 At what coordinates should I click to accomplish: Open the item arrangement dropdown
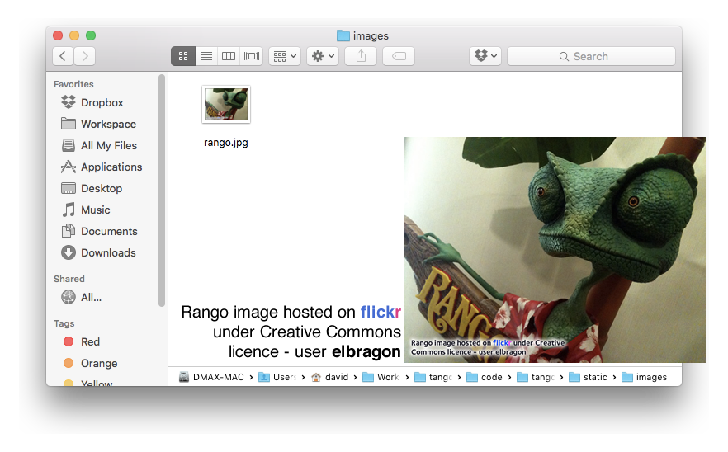[285, 56]
